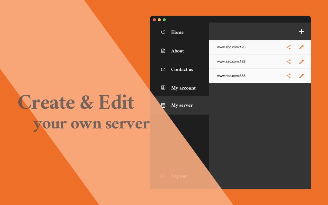
Task: Click the My account profile icon
Action: tap(163, 88)
